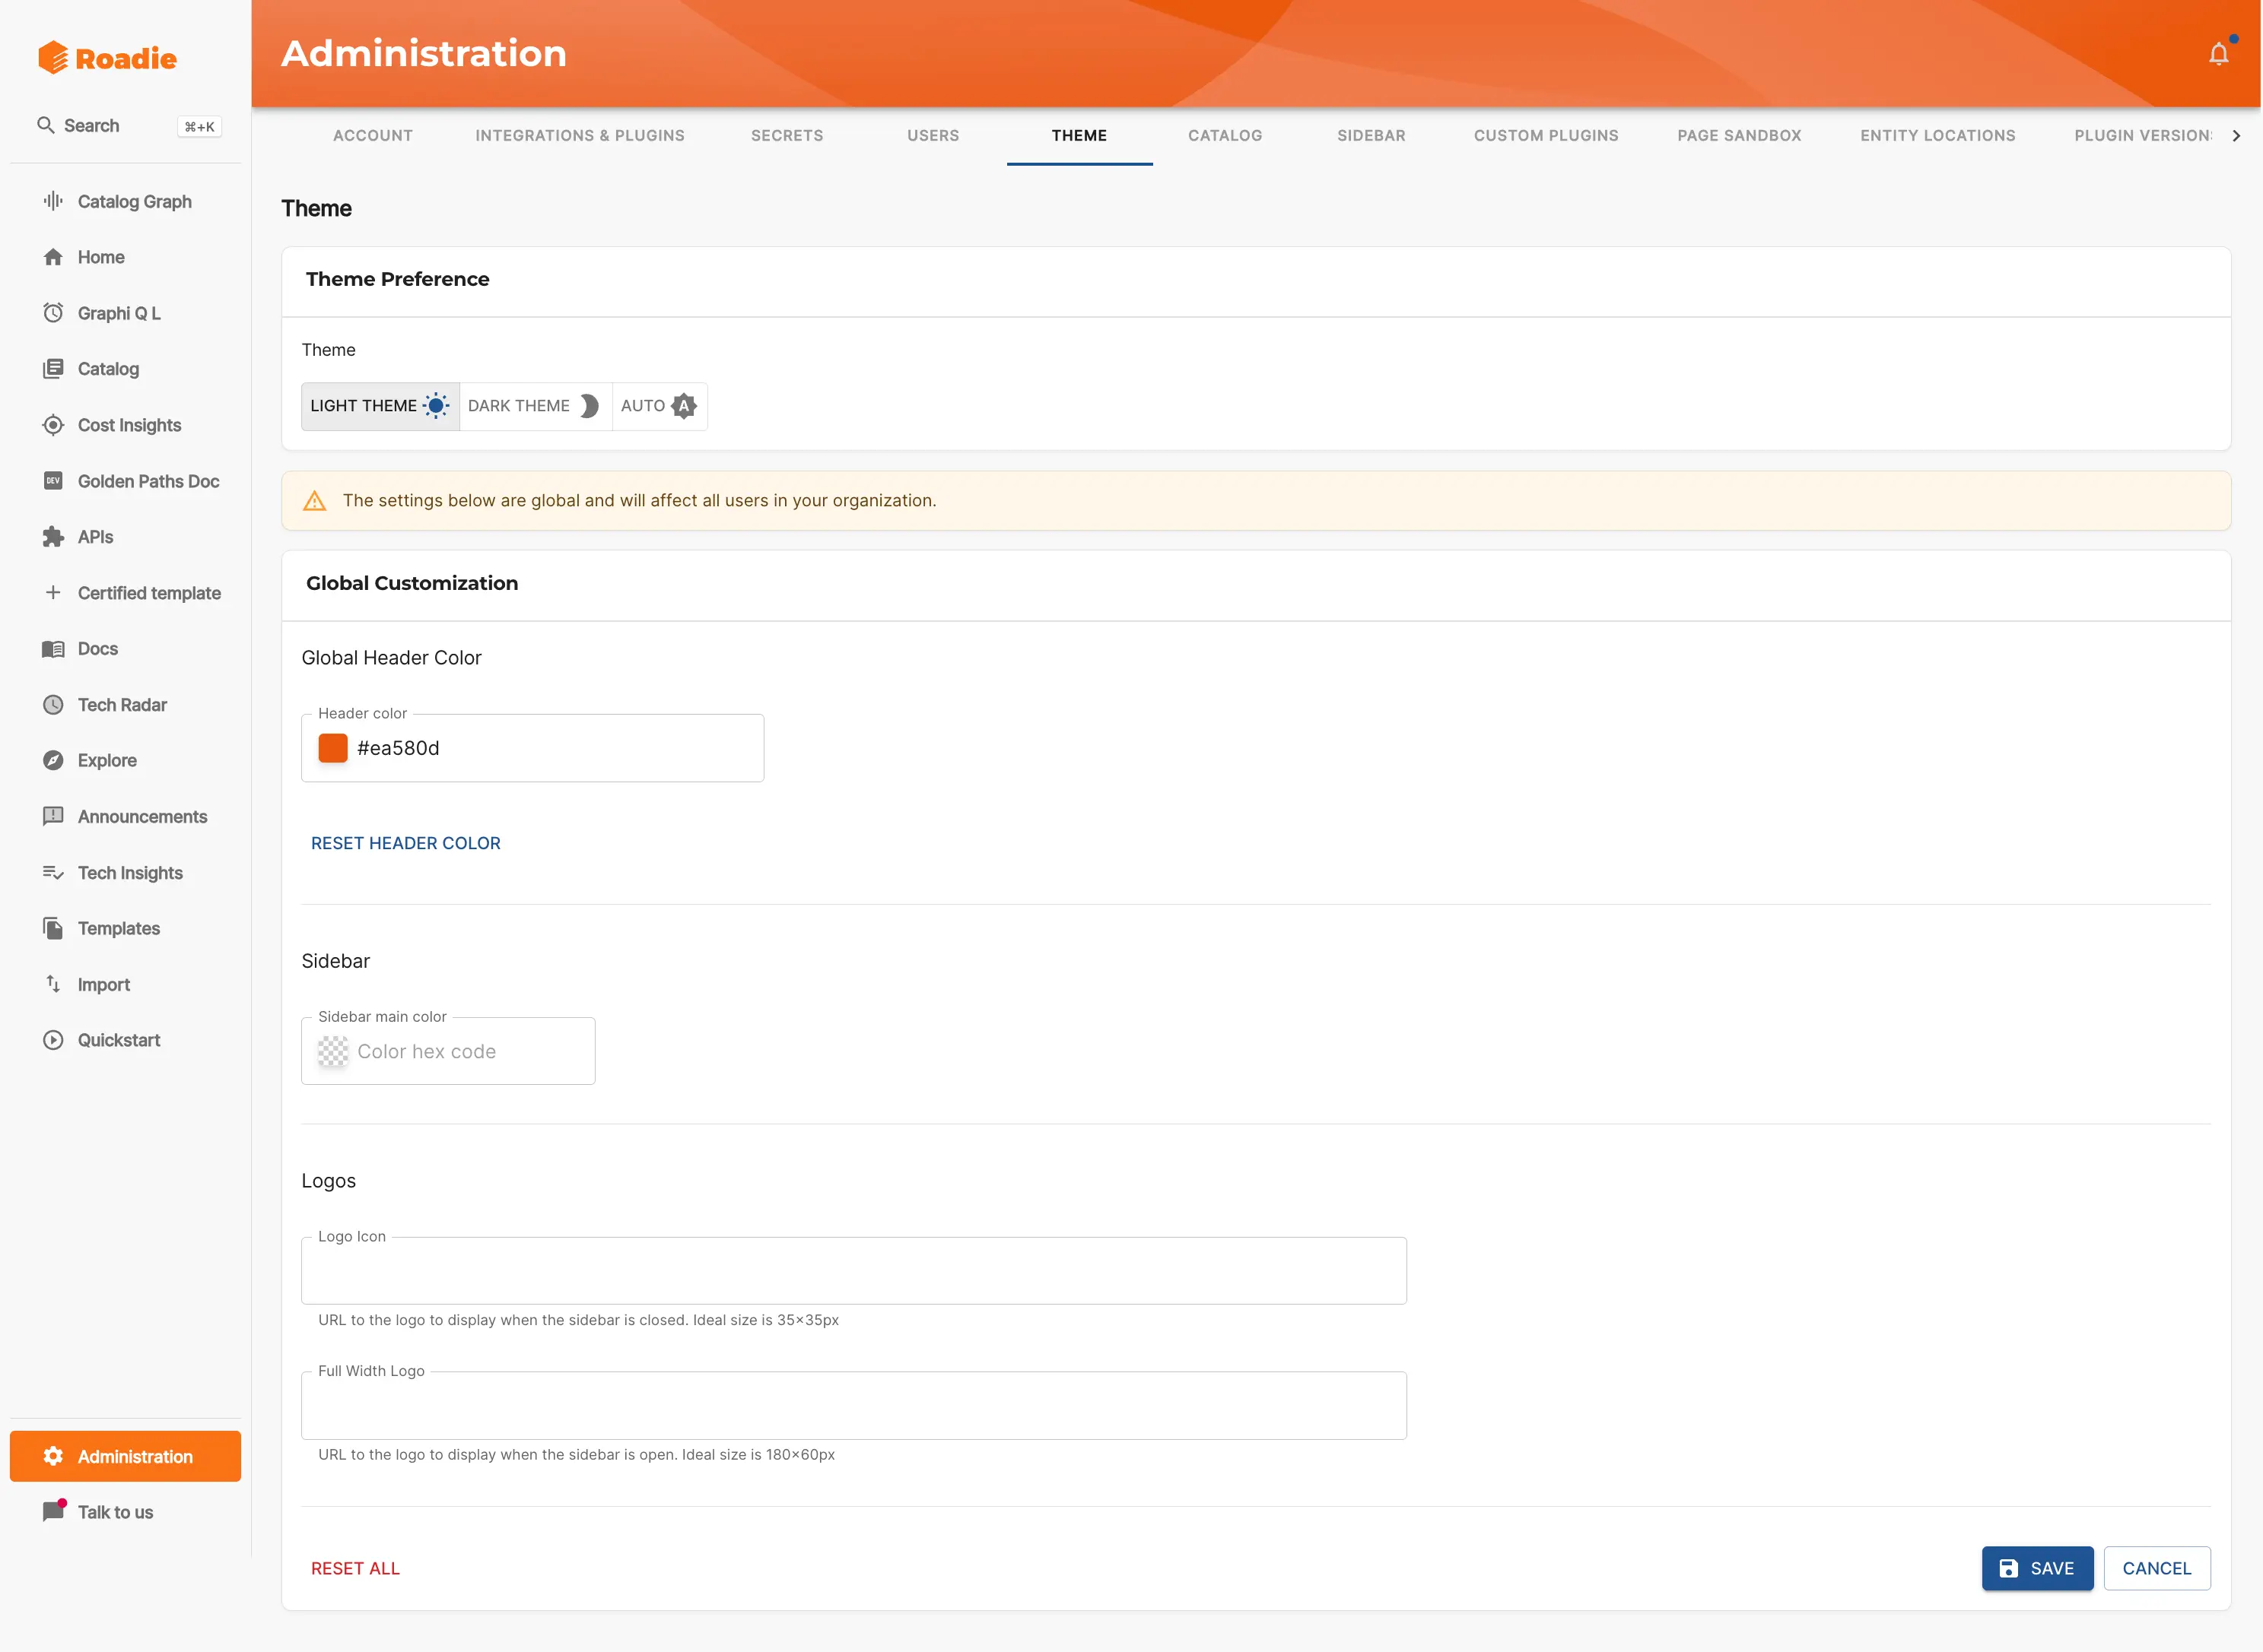Open Catalog Graph from sidebar

pos(134,201)
